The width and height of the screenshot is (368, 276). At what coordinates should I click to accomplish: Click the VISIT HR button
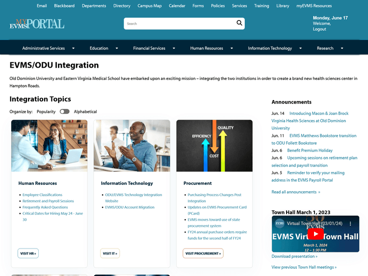[28, 253]
